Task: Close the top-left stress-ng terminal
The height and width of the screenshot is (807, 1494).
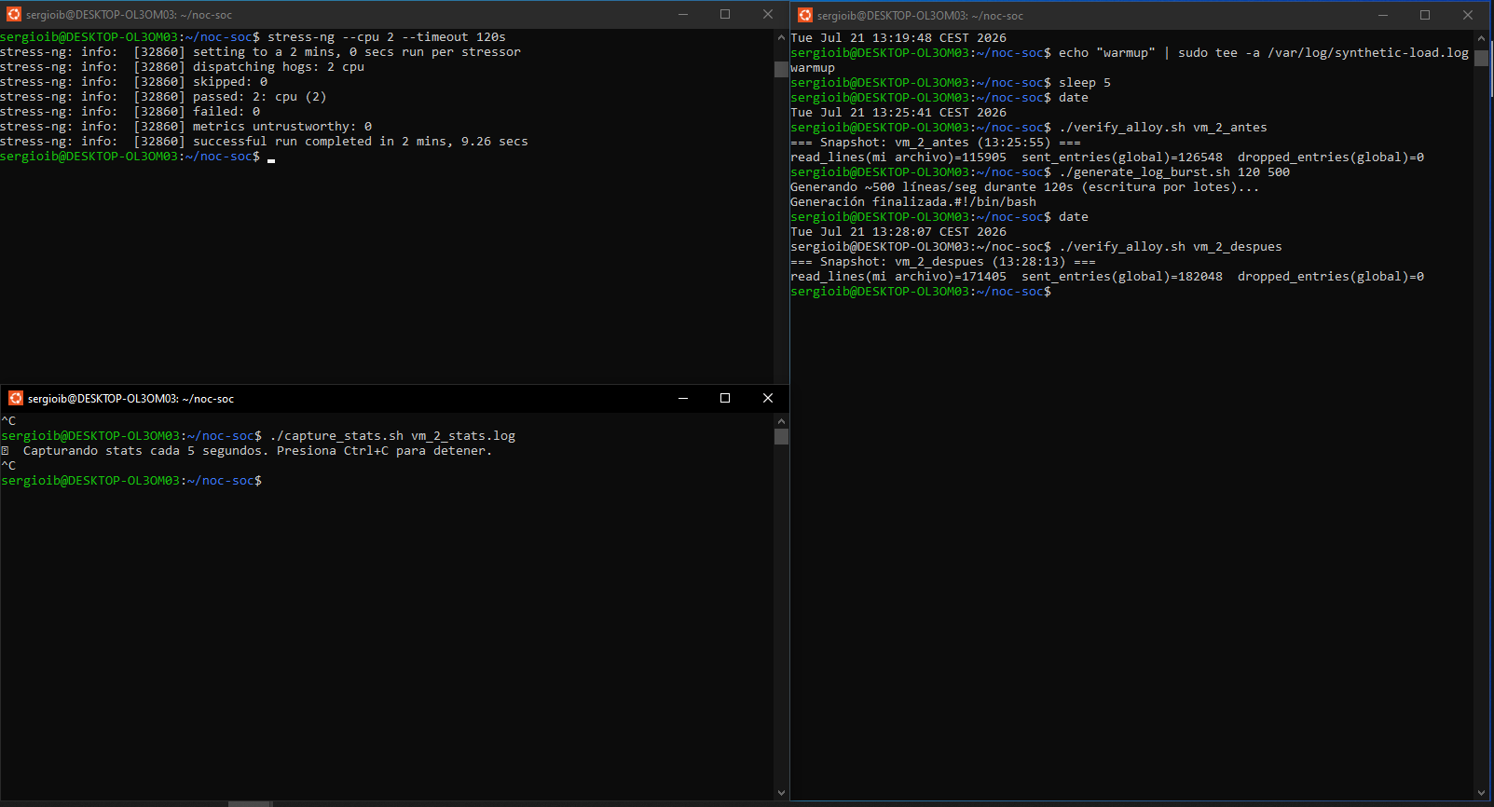Action: click(768, 14)
